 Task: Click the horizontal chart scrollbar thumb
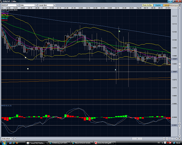pos(137,138)
